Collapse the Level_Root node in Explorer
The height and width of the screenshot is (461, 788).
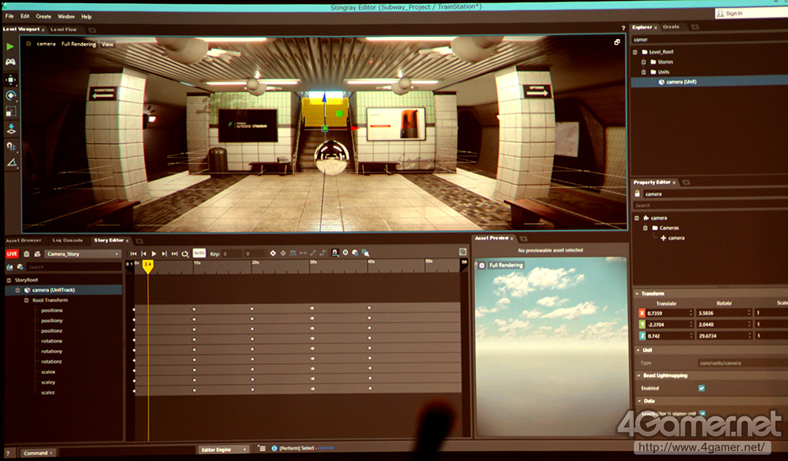click(635, 52)
